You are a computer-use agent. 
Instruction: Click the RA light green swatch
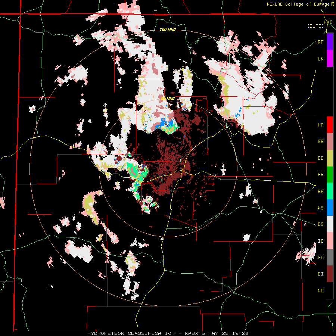tap(330, 191)
